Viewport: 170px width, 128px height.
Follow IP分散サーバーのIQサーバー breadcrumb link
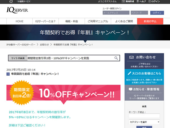(21, 45)
